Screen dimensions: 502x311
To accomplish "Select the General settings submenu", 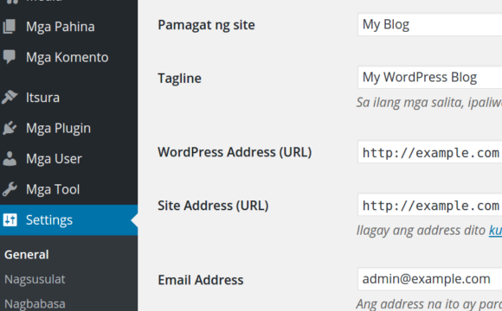I will click(27, 255).
